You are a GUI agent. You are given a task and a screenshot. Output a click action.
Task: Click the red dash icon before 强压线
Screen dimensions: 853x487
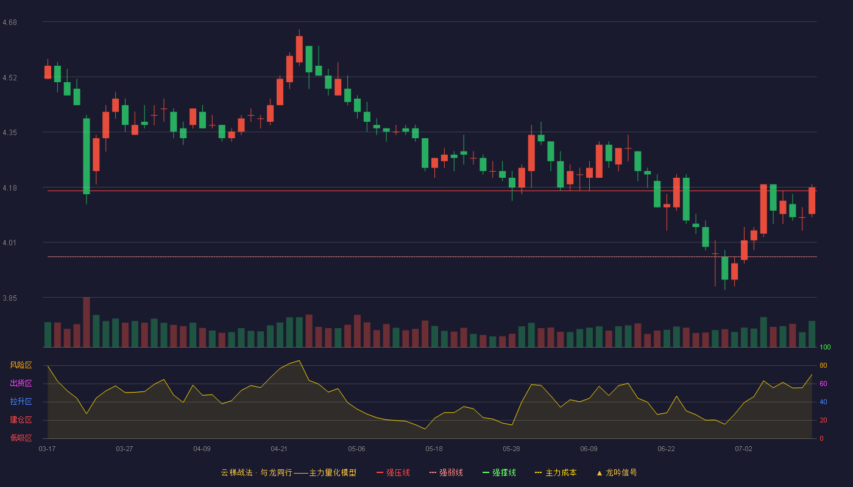[x=380, y=472]
